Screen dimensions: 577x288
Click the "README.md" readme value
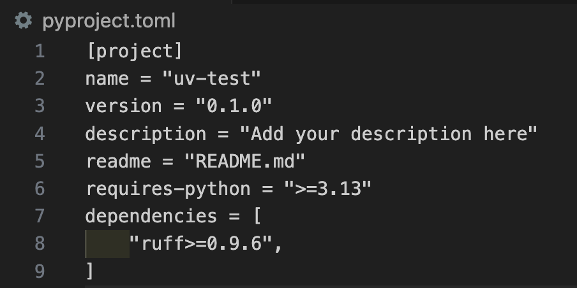244,161
